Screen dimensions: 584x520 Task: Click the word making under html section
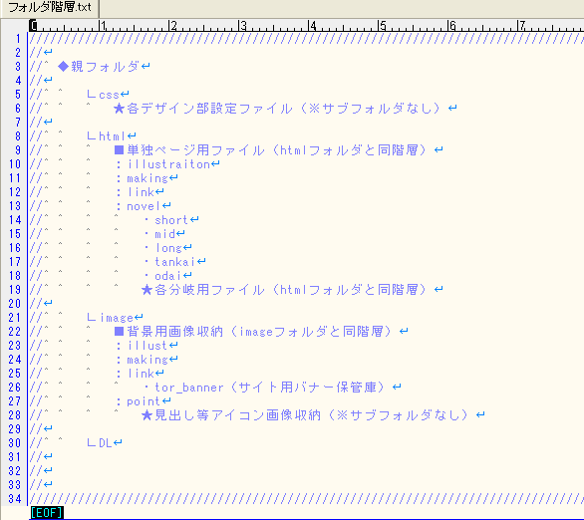[147, 178]
